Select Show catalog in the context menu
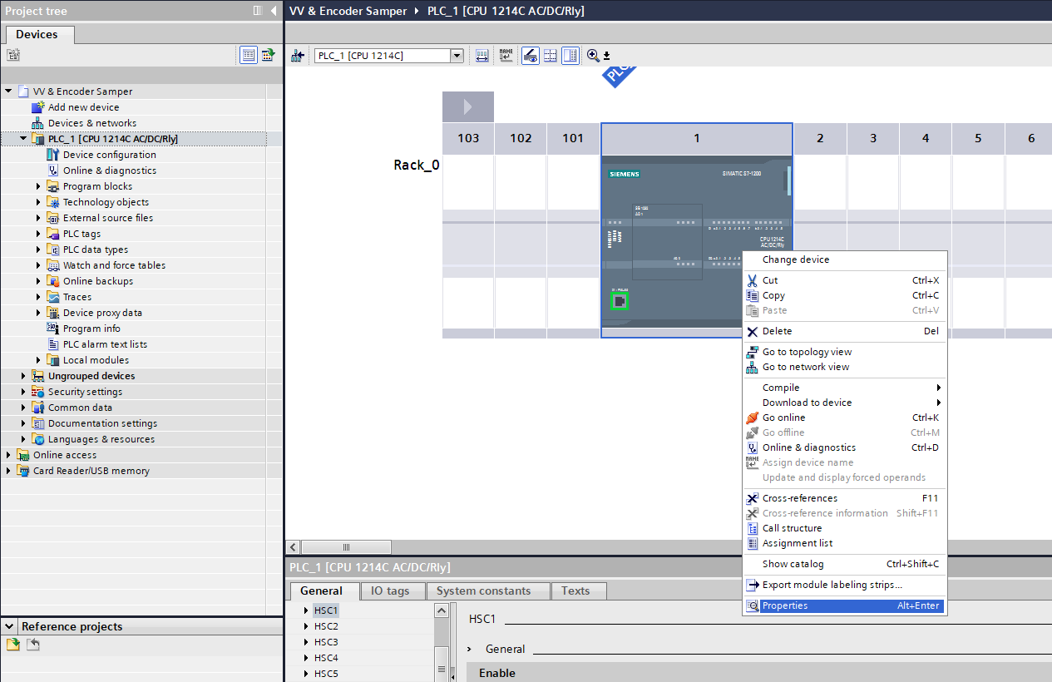1052x682 pixels. click(843, 564)
